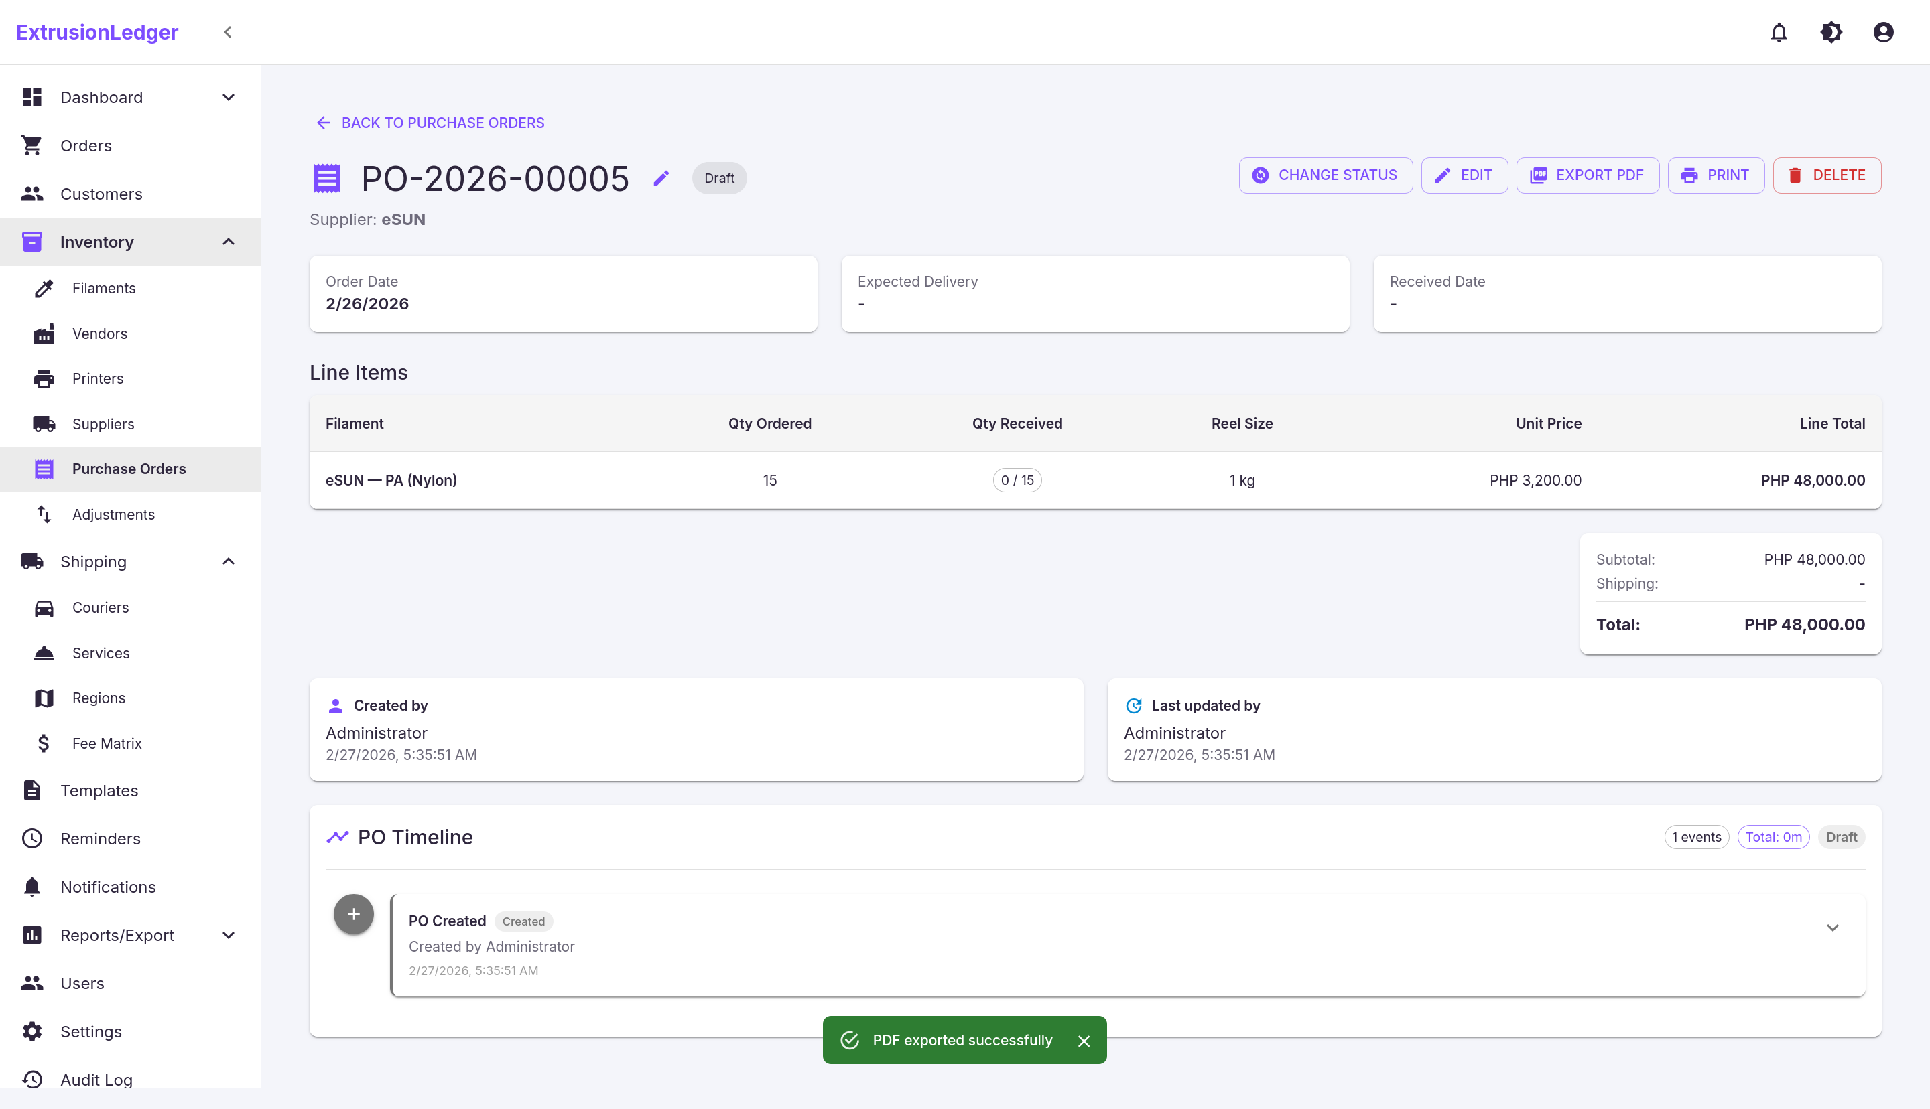1930x1109 pixels.
Task: Go back to Purchase Orders link
Action: (x=430, y=123)
